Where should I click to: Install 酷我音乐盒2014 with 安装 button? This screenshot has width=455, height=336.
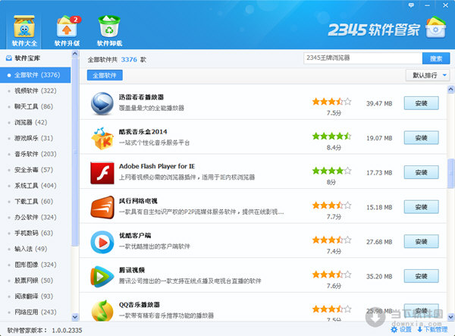421,138
